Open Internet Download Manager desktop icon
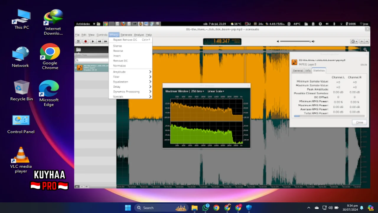378x213 pixels. coord(53,22)
